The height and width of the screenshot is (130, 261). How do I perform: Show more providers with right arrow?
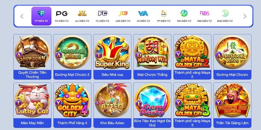click(245, 16)
